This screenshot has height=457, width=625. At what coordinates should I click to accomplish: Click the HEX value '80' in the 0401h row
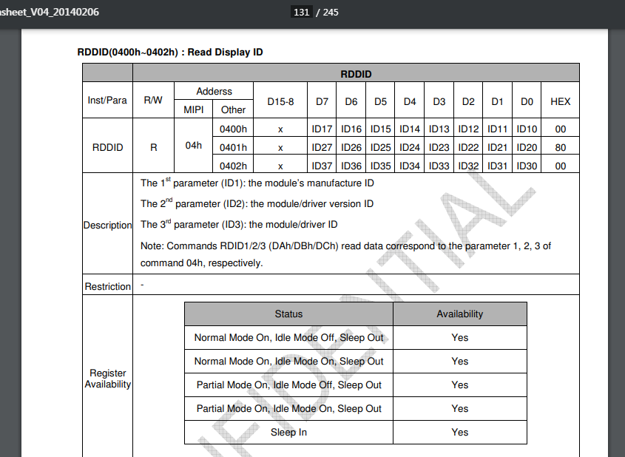pos(561,147)
